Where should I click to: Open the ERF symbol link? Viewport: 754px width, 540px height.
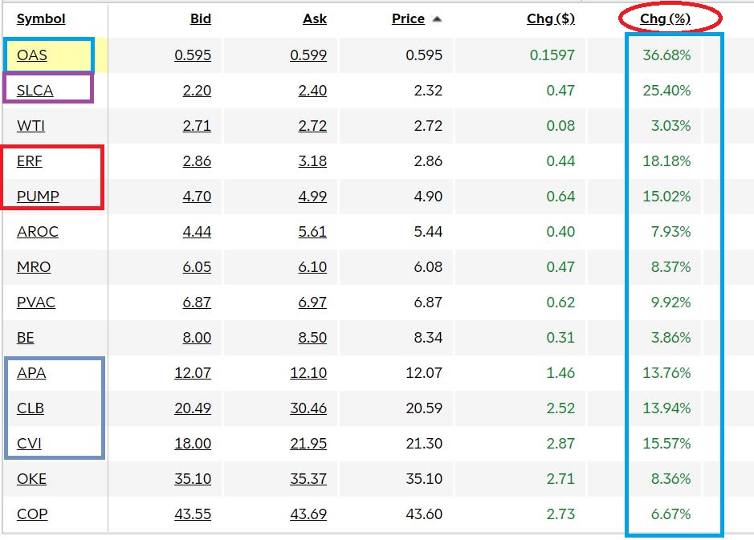pos(30,161)
